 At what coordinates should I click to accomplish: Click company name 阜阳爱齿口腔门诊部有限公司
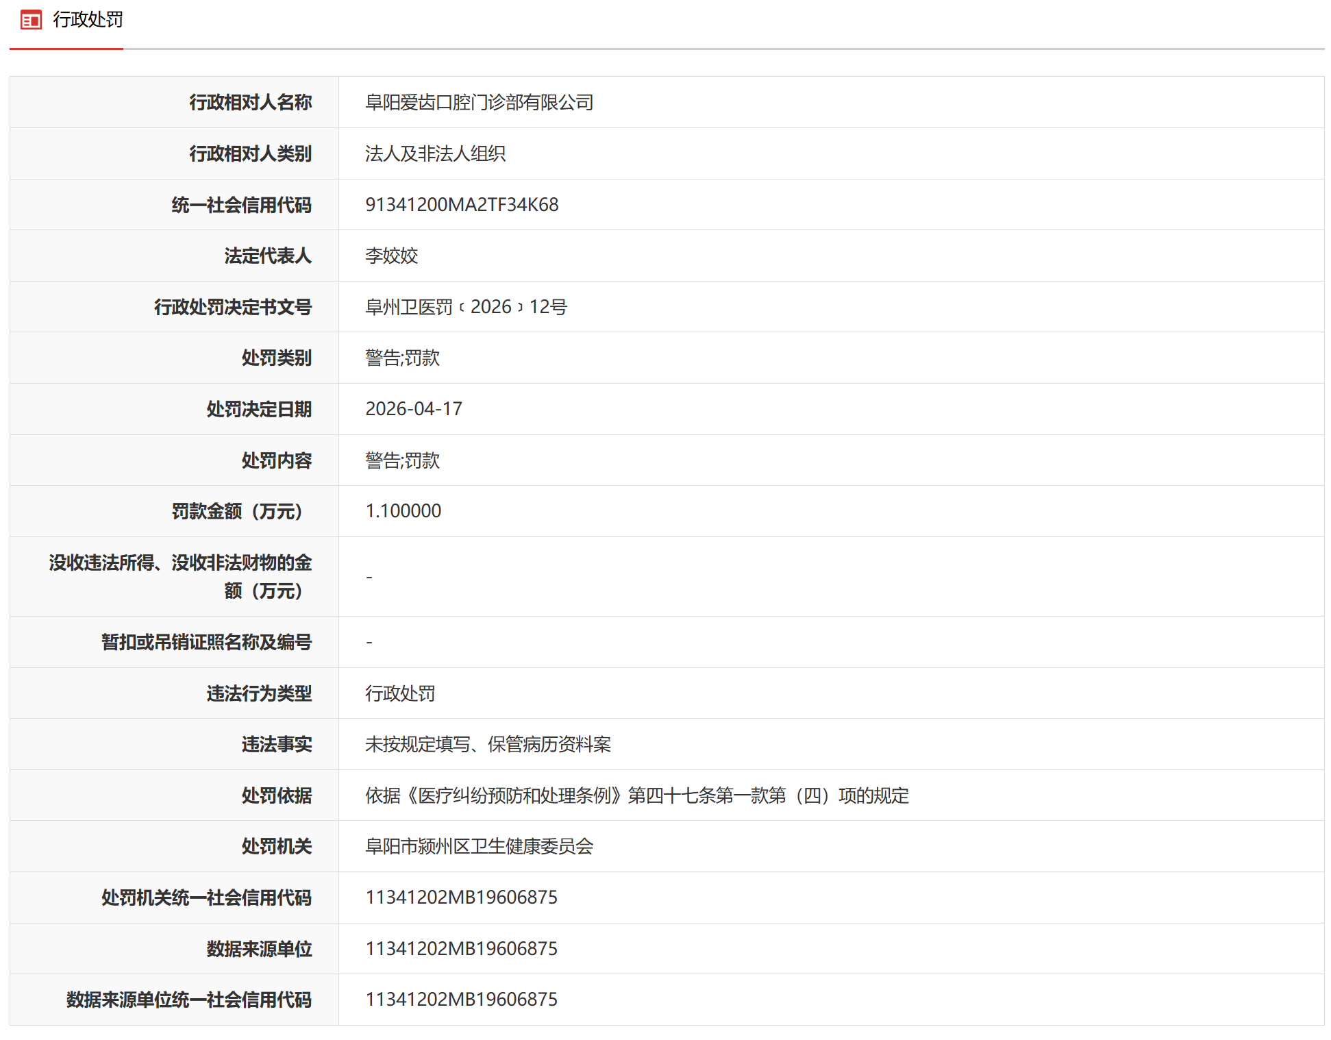(479, 103)
